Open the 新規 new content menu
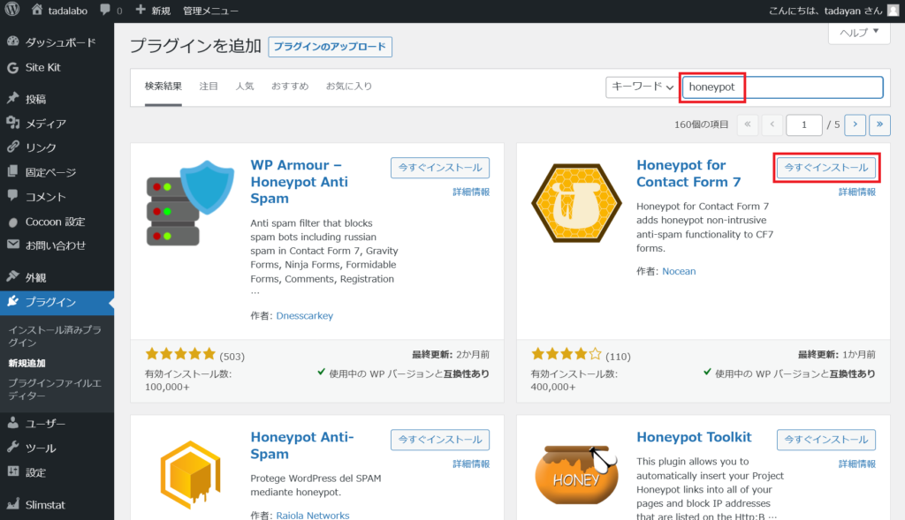The image size is (905, 520). pyautogui.click(x=153, y=11)
